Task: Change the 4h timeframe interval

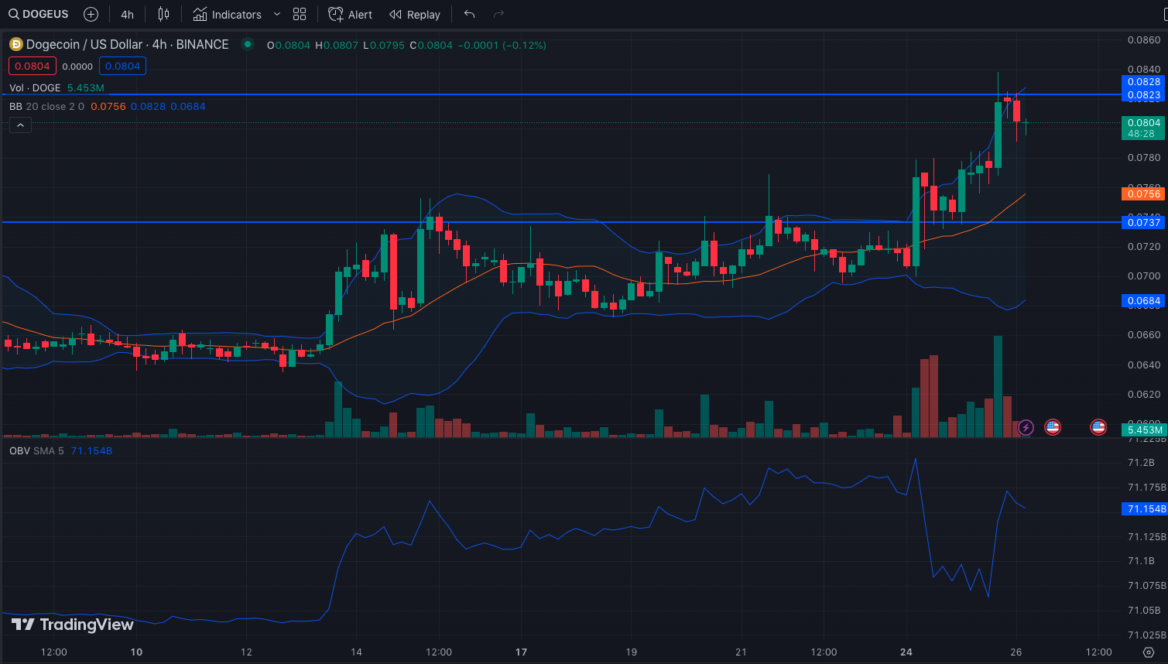Action: (x=127, y=14)
